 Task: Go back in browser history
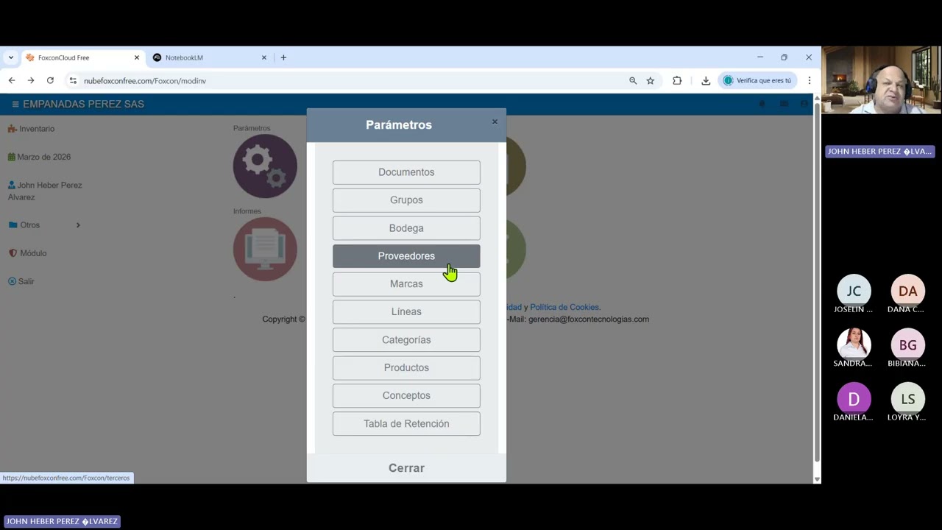[12, 81]
